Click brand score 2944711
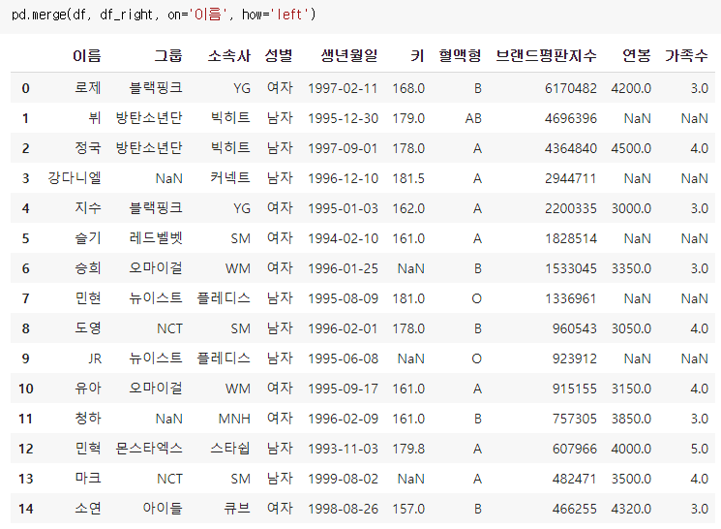The width and height of the screenshot is (721, 529). tap(571, 178)
